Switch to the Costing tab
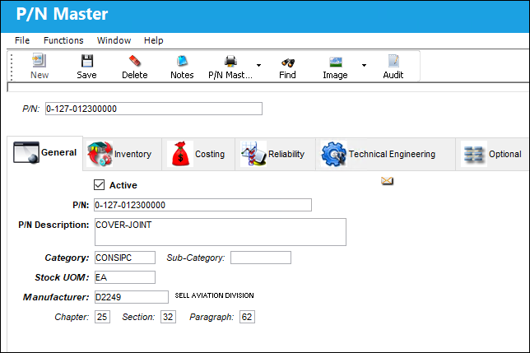This screenshot has width=530, height=353. pos(198,154)
